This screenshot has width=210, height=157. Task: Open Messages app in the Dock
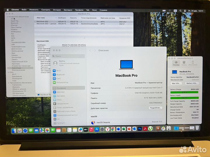(31, 130)
